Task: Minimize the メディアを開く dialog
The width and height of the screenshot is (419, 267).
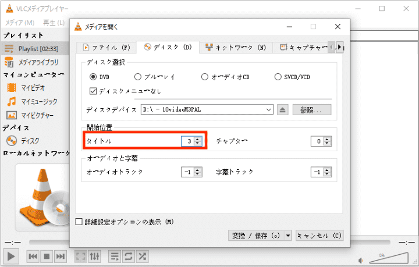Action: [289, 27]
